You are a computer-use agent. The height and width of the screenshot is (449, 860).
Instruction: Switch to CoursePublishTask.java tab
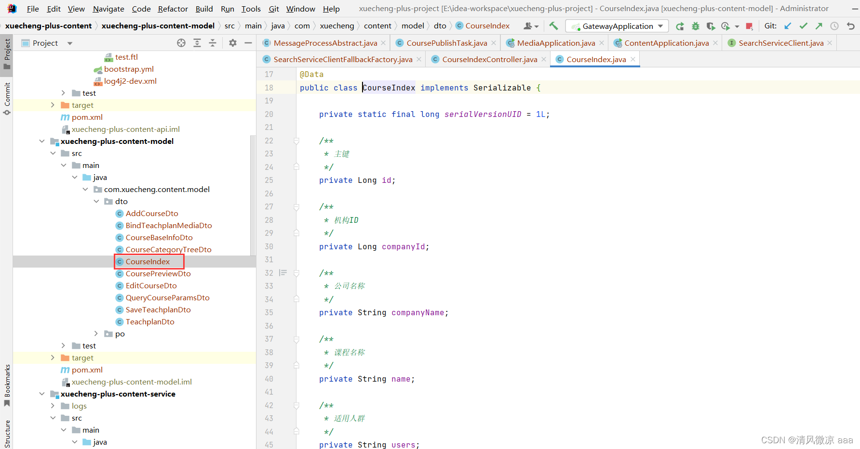tap(446, 43)
